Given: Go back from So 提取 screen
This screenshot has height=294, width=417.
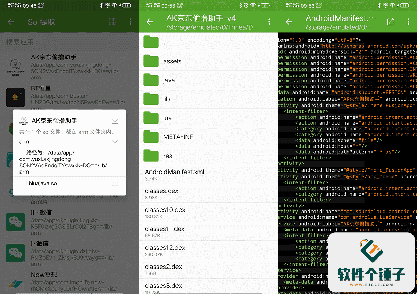Looking at the screenshot, I should click(x=11, y=22).
